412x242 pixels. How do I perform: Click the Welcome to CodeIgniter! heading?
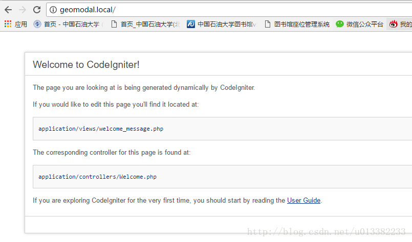(86, 64)
